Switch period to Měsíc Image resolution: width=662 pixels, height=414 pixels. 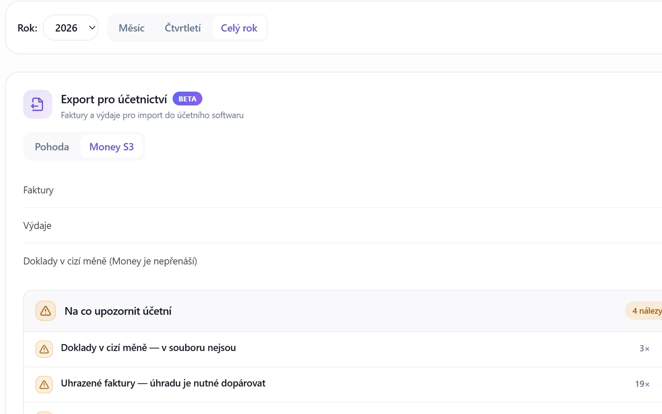tap(132, 28)
